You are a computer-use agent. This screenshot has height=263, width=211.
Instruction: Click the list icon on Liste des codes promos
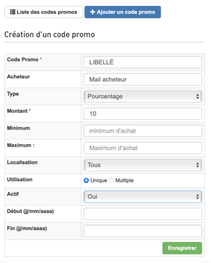(x=13, y=12)
